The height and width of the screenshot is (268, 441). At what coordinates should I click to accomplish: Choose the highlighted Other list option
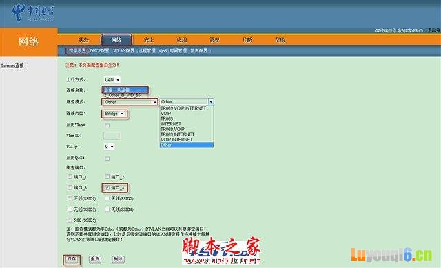tap(187, 145)
